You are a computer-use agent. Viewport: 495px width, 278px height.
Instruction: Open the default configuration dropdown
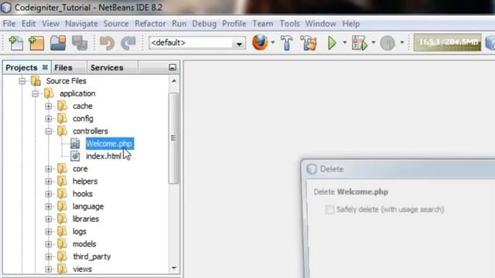tap(239, 43)
